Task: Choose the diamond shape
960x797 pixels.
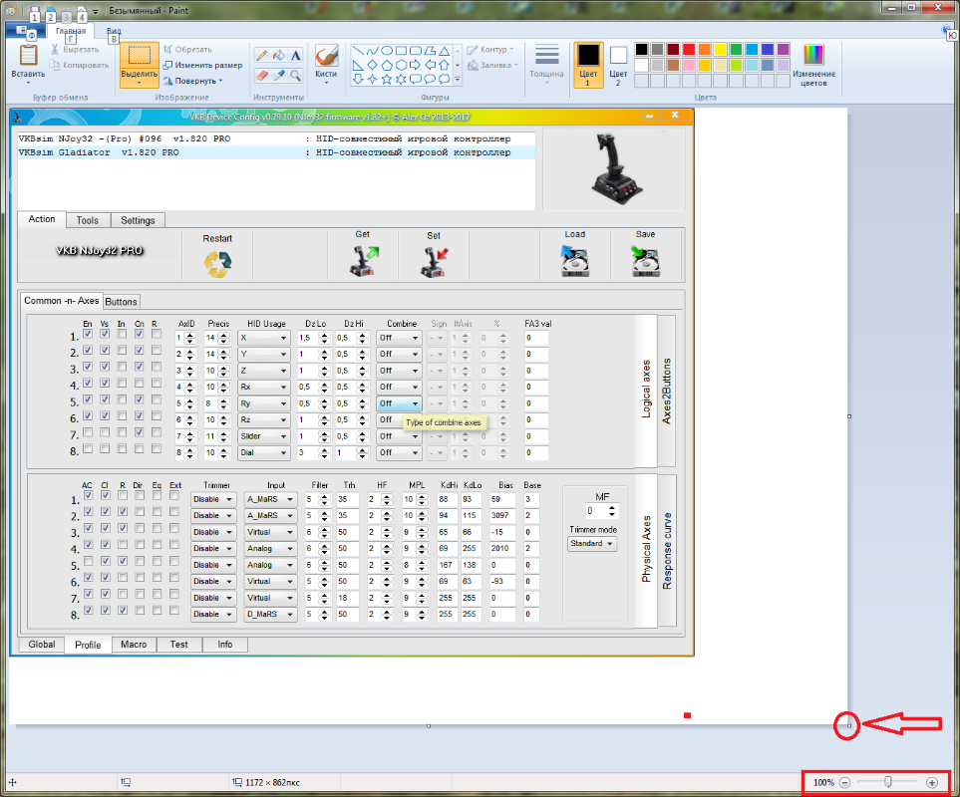Action: pyautogui.click(x=372, y=65)
